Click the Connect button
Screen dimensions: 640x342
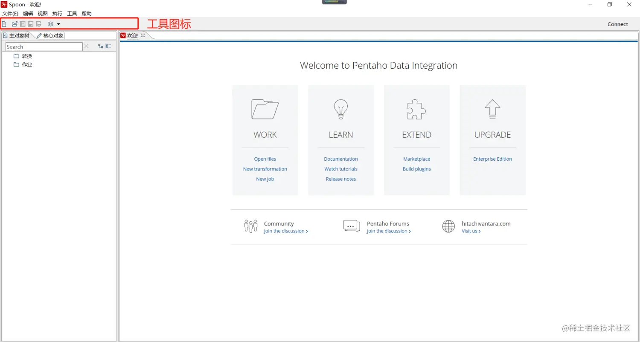(618, 24)
